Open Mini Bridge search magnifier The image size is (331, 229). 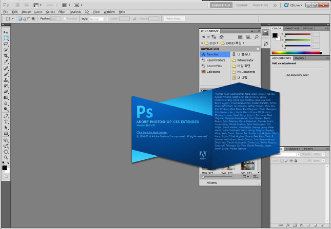pyautogui.click(x=256, y=37)
